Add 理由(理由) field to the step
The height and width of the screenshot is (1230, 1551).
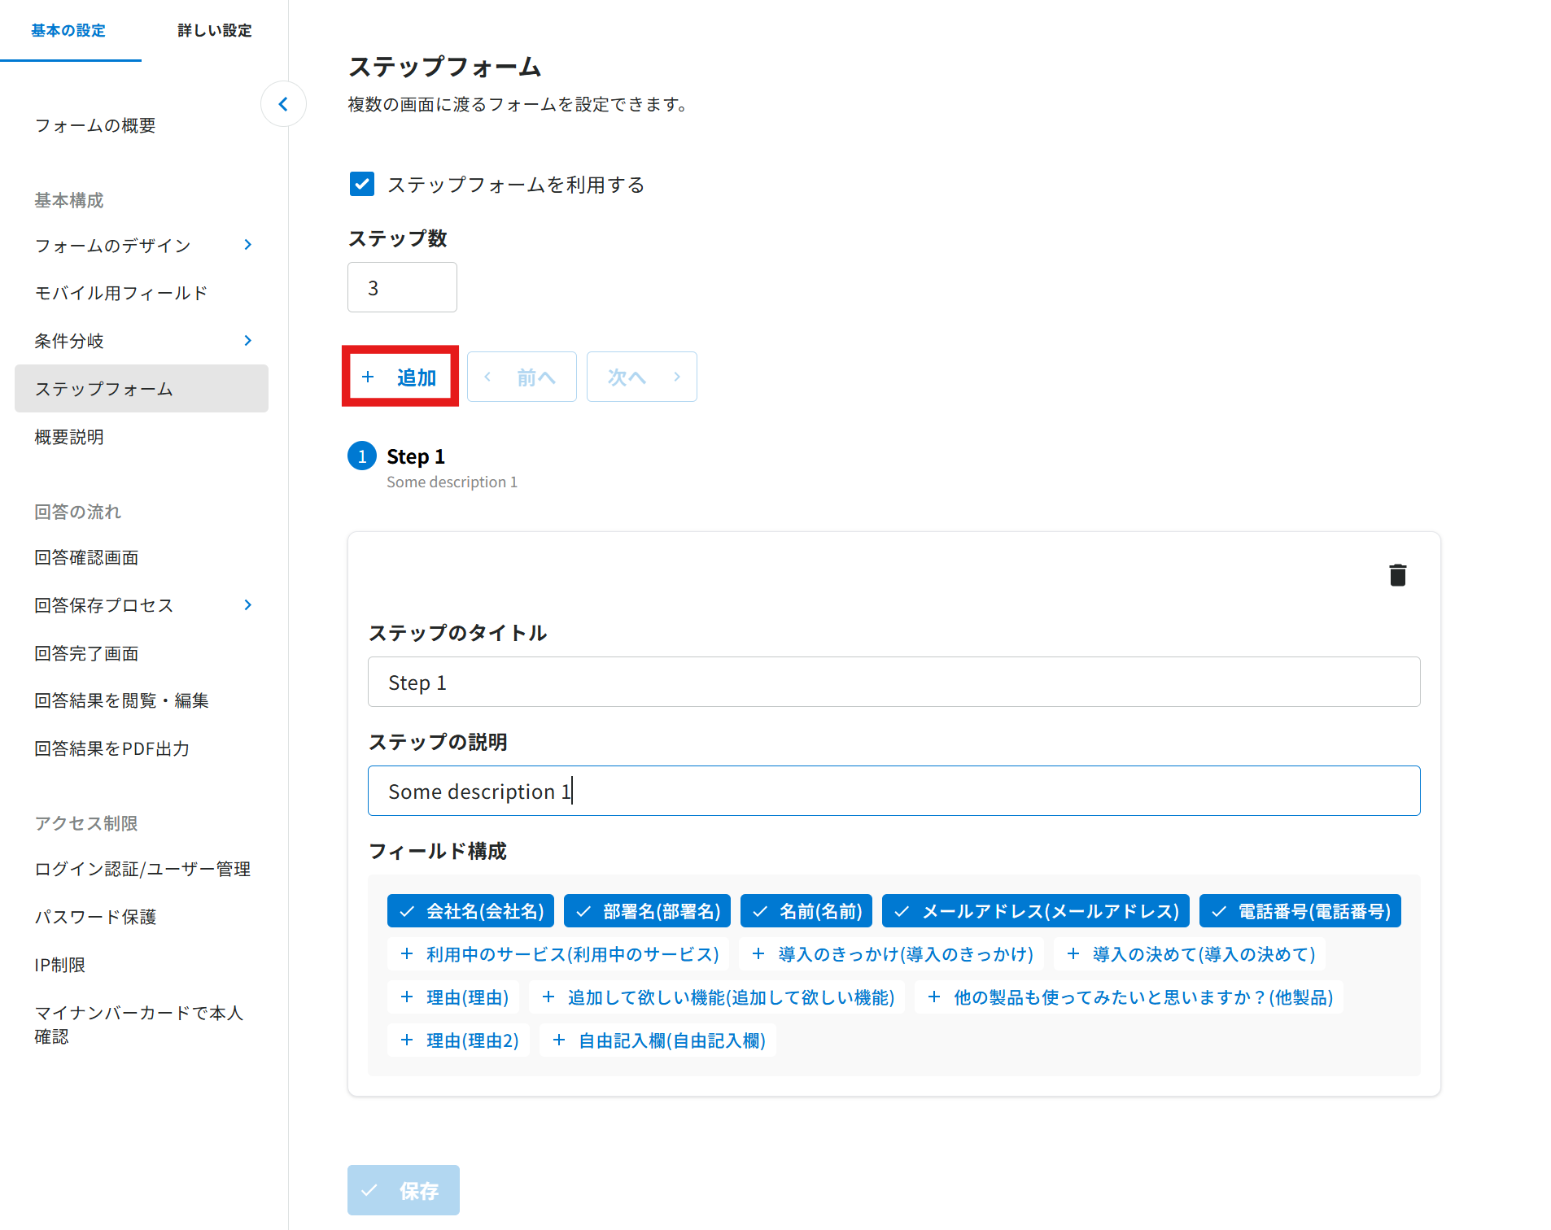click(x=453, y=997)
